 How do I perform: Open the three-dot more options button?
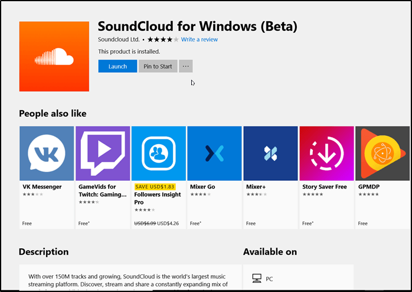[x=186, y=66]
